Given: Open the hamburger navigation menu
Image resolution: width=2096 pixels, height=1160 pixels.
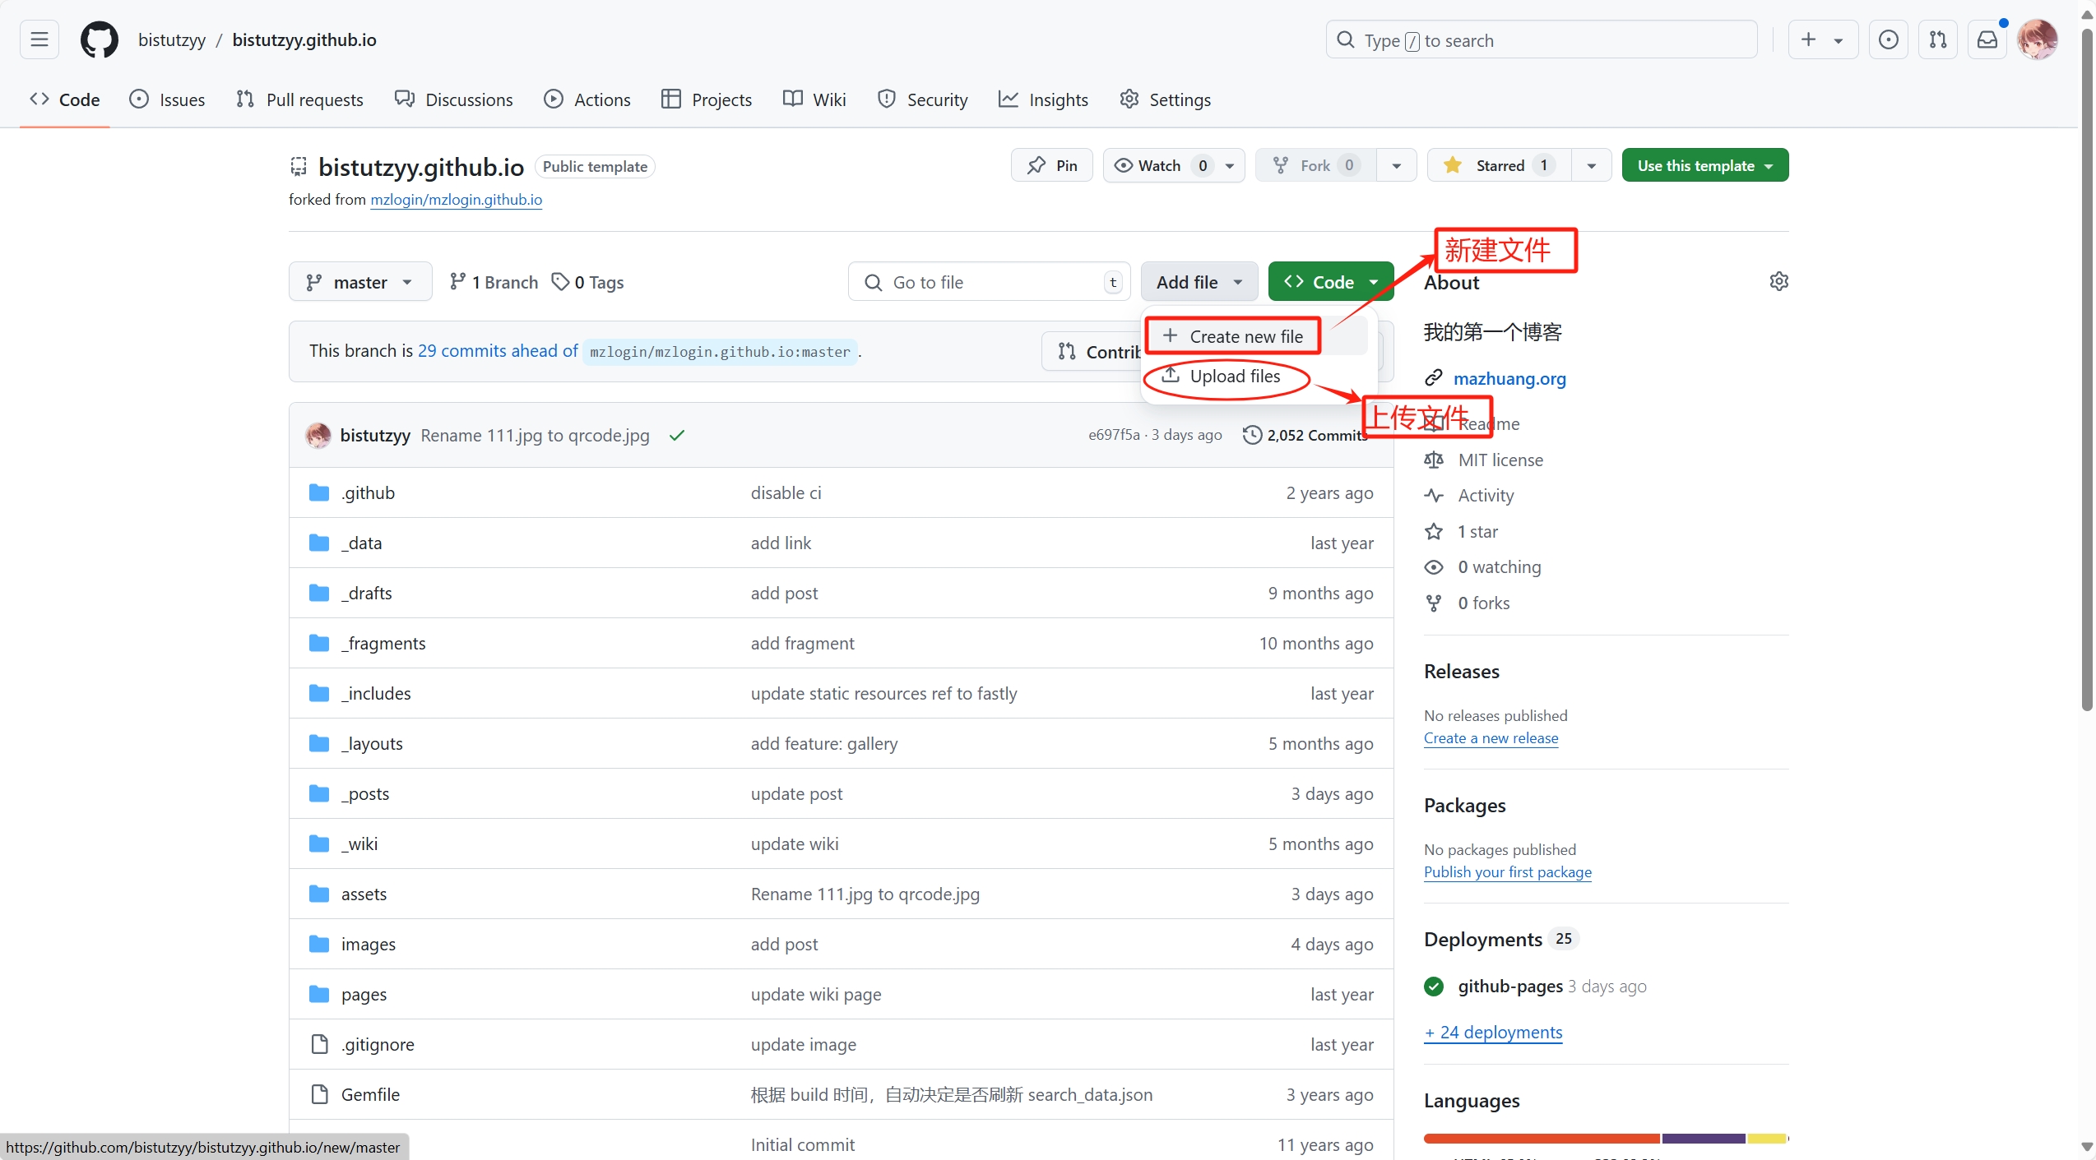Looking at the screenshot, I should pyautogui.click(x=39, y=39).
